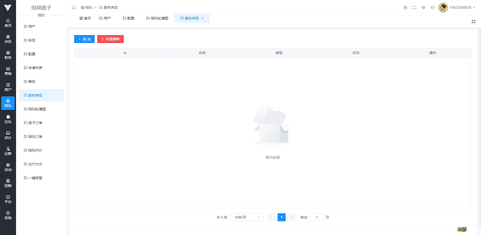Close the 服务类型 tab
Viewport: 481px width, 235px height.
[202, 18]
